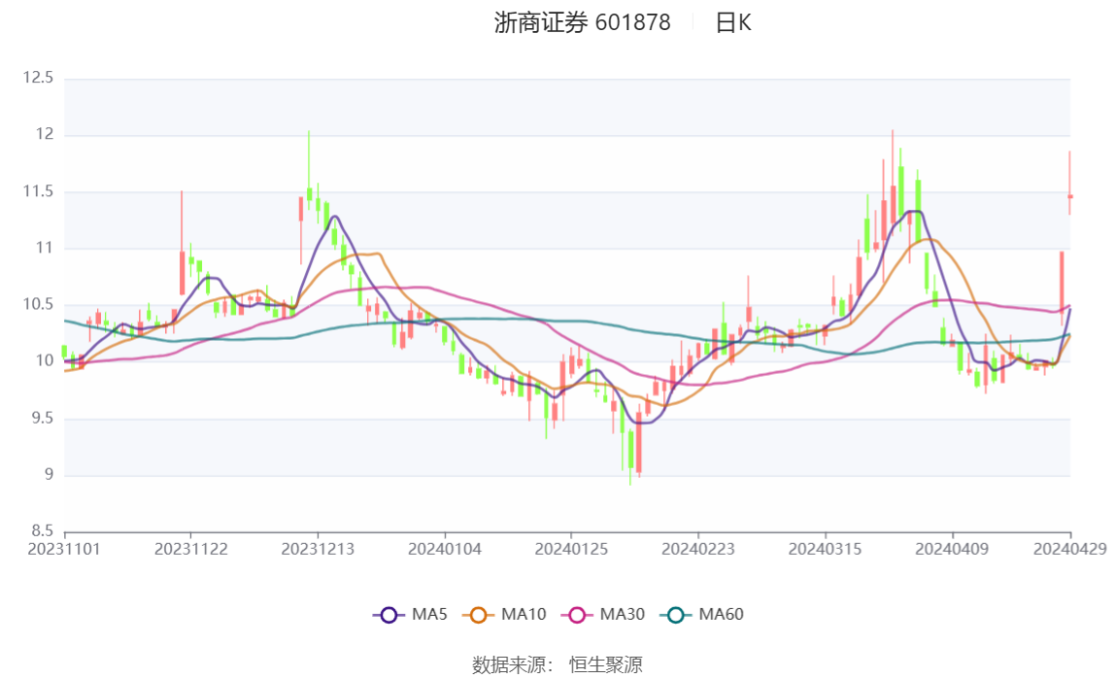The image size is (1115, 679).
Task: Click the 11 price axis label
Action: (45, 248)
